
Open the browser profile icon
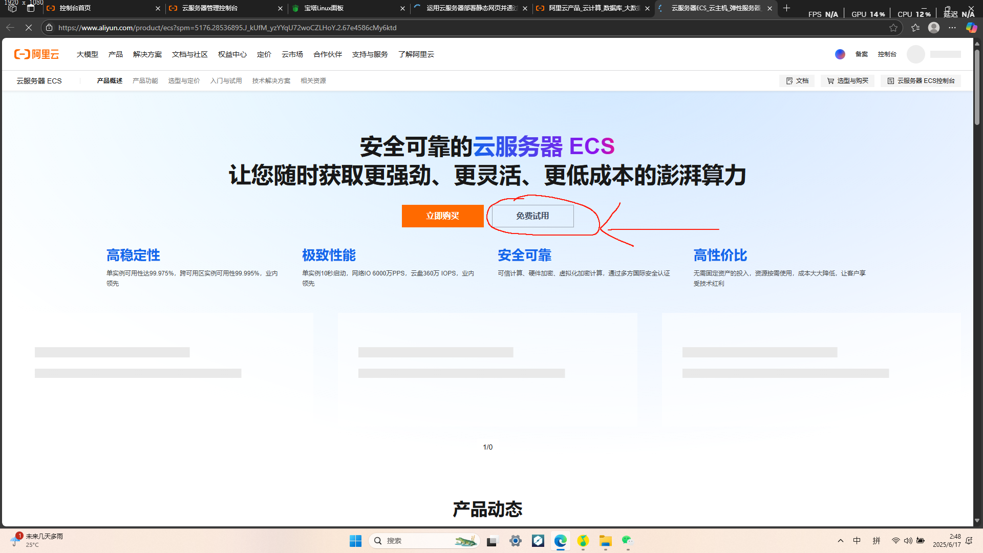[934, 28]
